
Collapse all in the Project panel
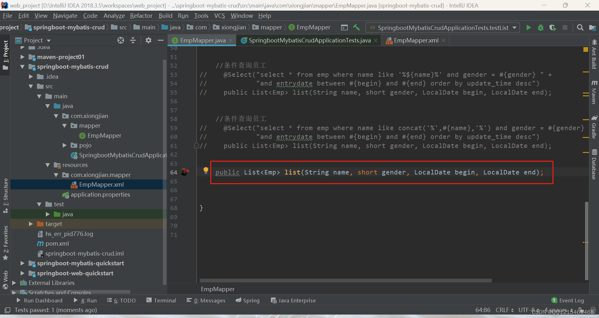[133, 40]
